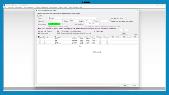
Task: Open the Cat 3 column filter arrow
Action: point(96,37)
